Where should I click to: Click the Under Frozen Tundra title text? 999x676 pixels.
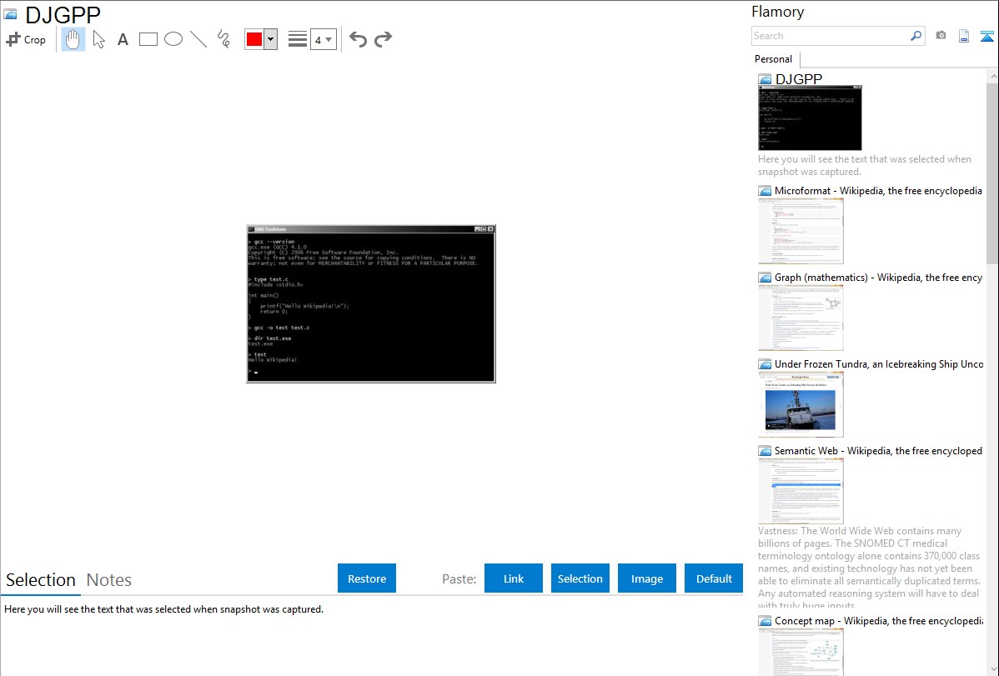click(879, 363)
